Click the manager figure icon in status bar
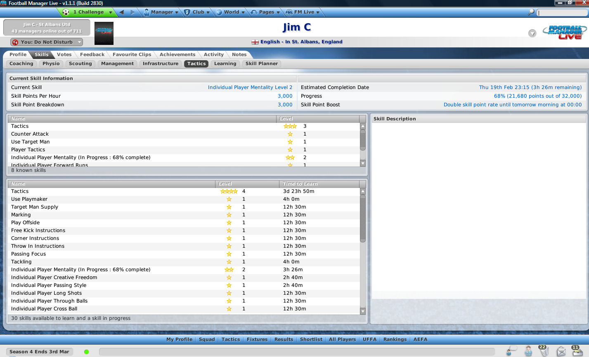 (528, 351)
